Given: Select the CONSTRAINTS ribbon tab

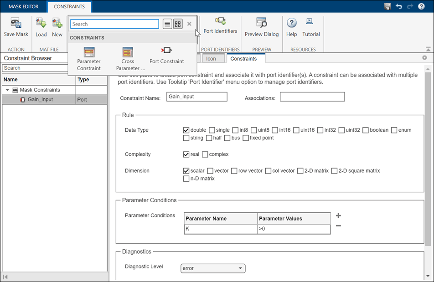Looking at the screenshot, I should [x=69, y=6].
